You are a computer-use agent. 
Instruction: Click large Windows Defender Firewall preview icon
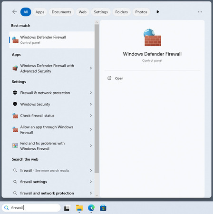[152, 38]
